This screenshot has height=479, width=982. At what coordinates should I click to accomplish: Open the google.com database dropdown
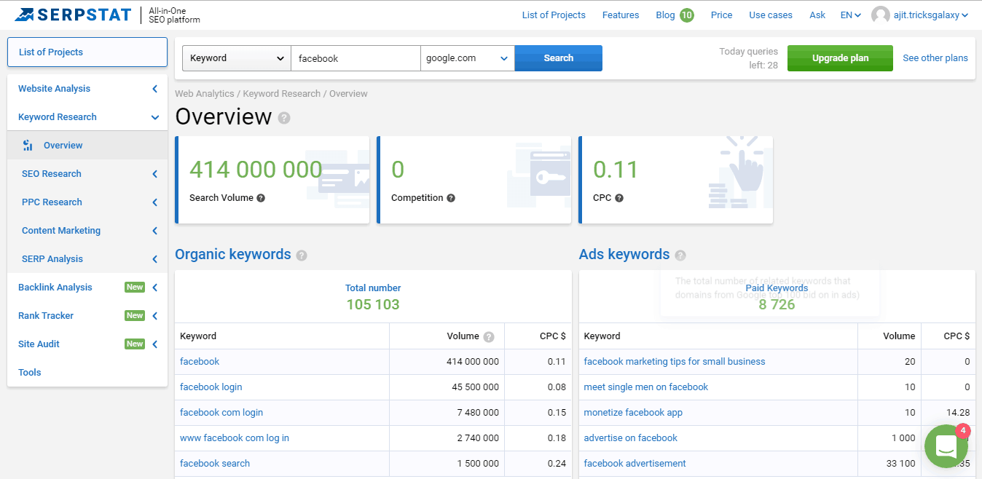[468, 58]
